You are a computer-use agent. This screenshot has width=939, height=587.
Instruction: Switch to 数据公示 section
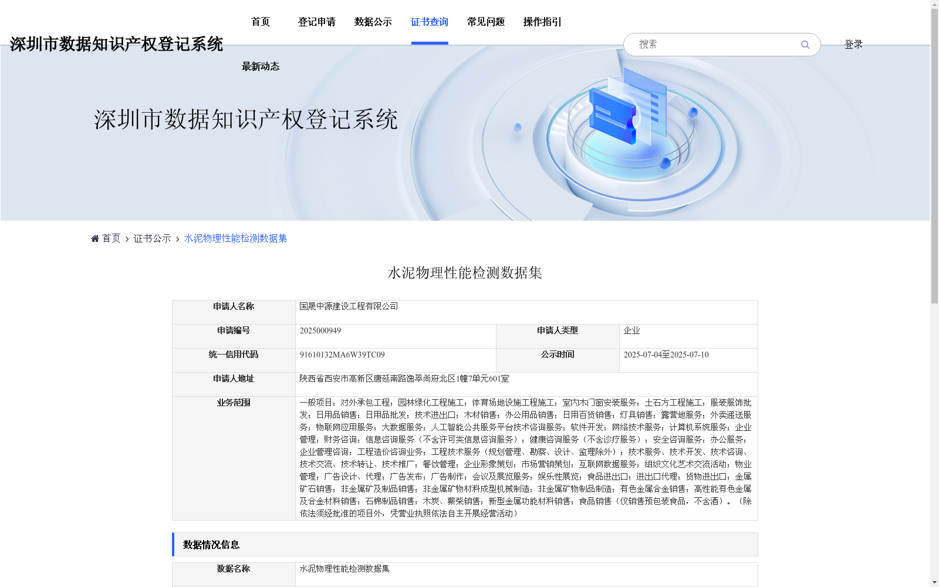373,22
